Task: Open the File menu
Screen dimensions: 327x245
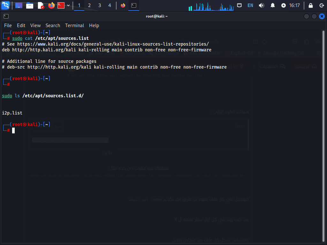Action: point(8,26)
